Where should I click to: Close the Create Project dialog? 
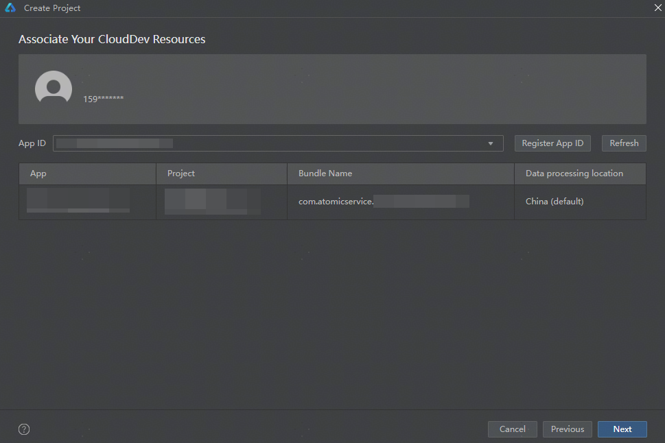pos(656,8)
